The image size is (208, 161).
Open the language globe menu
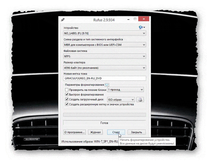[142, 27]
